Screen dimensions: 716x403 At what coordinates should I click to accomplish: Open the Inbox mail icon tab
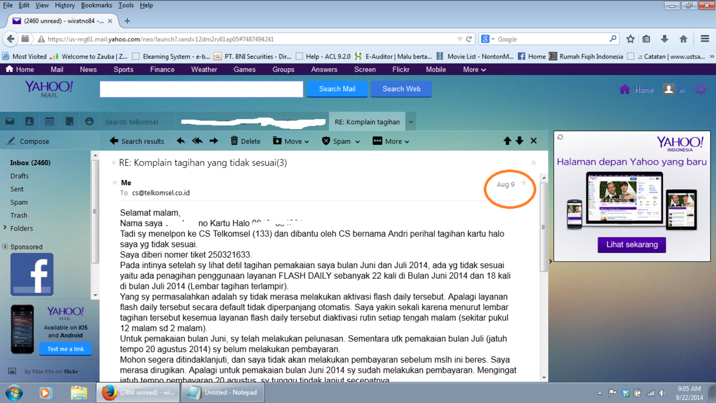click(10, 121)
